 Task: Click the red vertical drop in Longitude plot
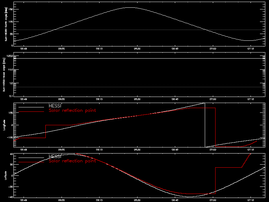coord(215,127)
